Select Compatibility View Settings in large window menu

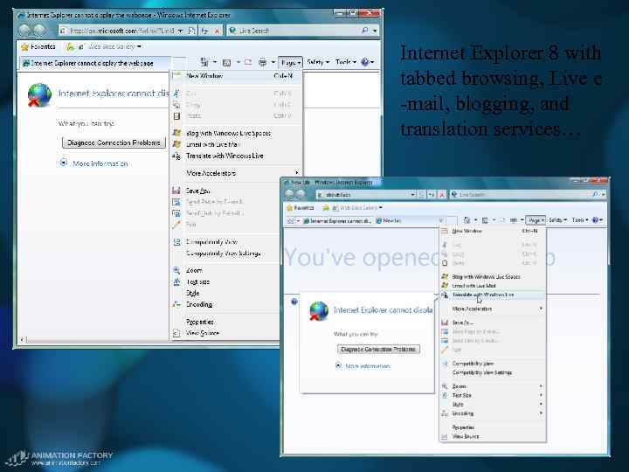click(x=225, y=253)
